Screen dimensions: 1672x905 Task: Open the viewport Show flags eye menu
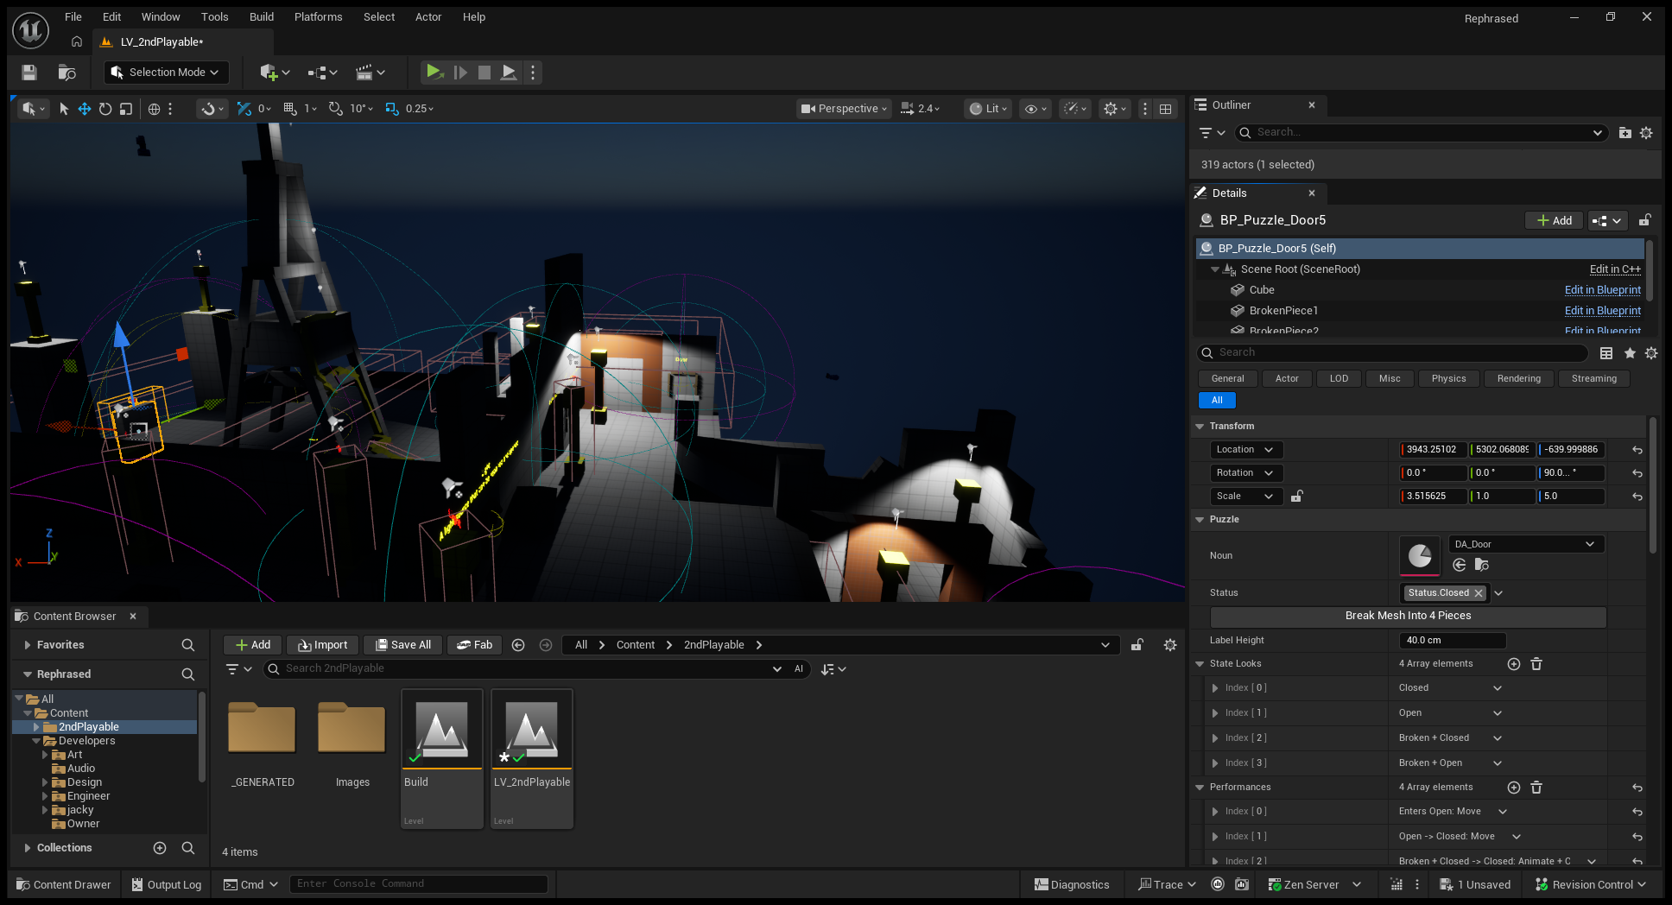(1035, 109)
